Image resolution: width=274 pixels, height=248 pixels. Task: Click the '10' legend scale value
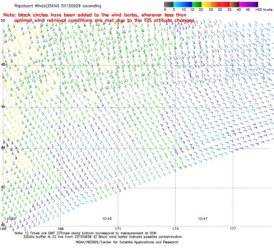point(184,10)
